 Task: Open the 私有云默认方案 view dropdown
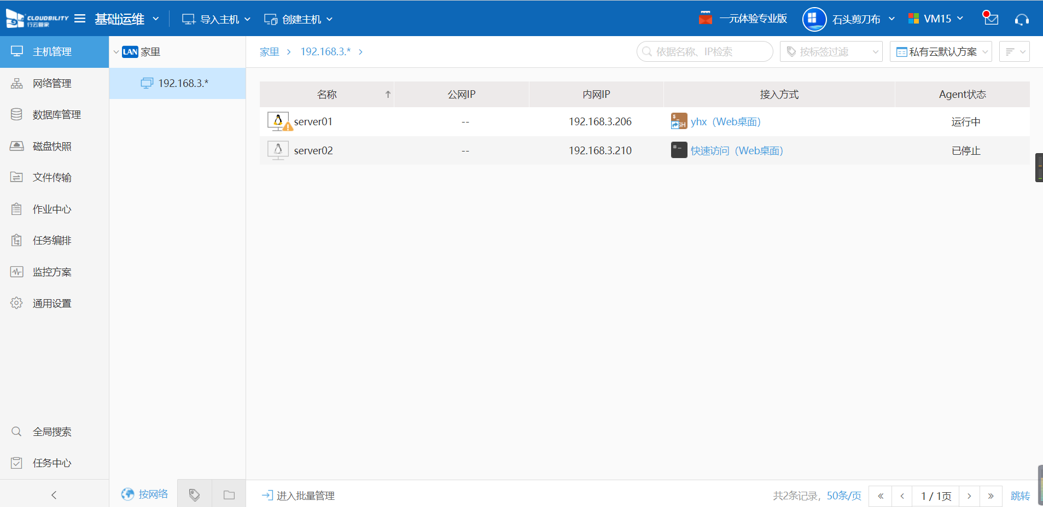(x=941, y=51)
